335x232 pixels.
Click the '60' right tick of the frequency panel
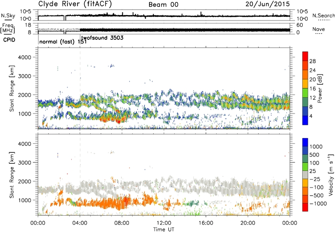[x=299, y=25]
